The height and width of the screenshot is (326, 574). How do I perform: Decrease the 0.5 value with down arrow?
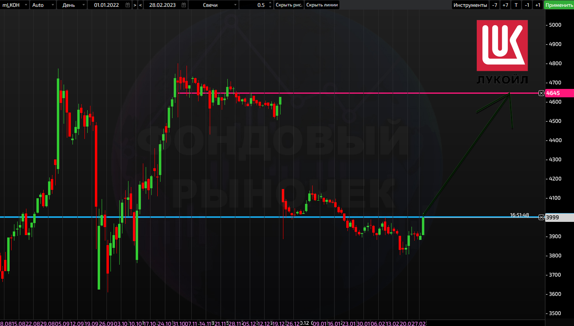[270, 7]
